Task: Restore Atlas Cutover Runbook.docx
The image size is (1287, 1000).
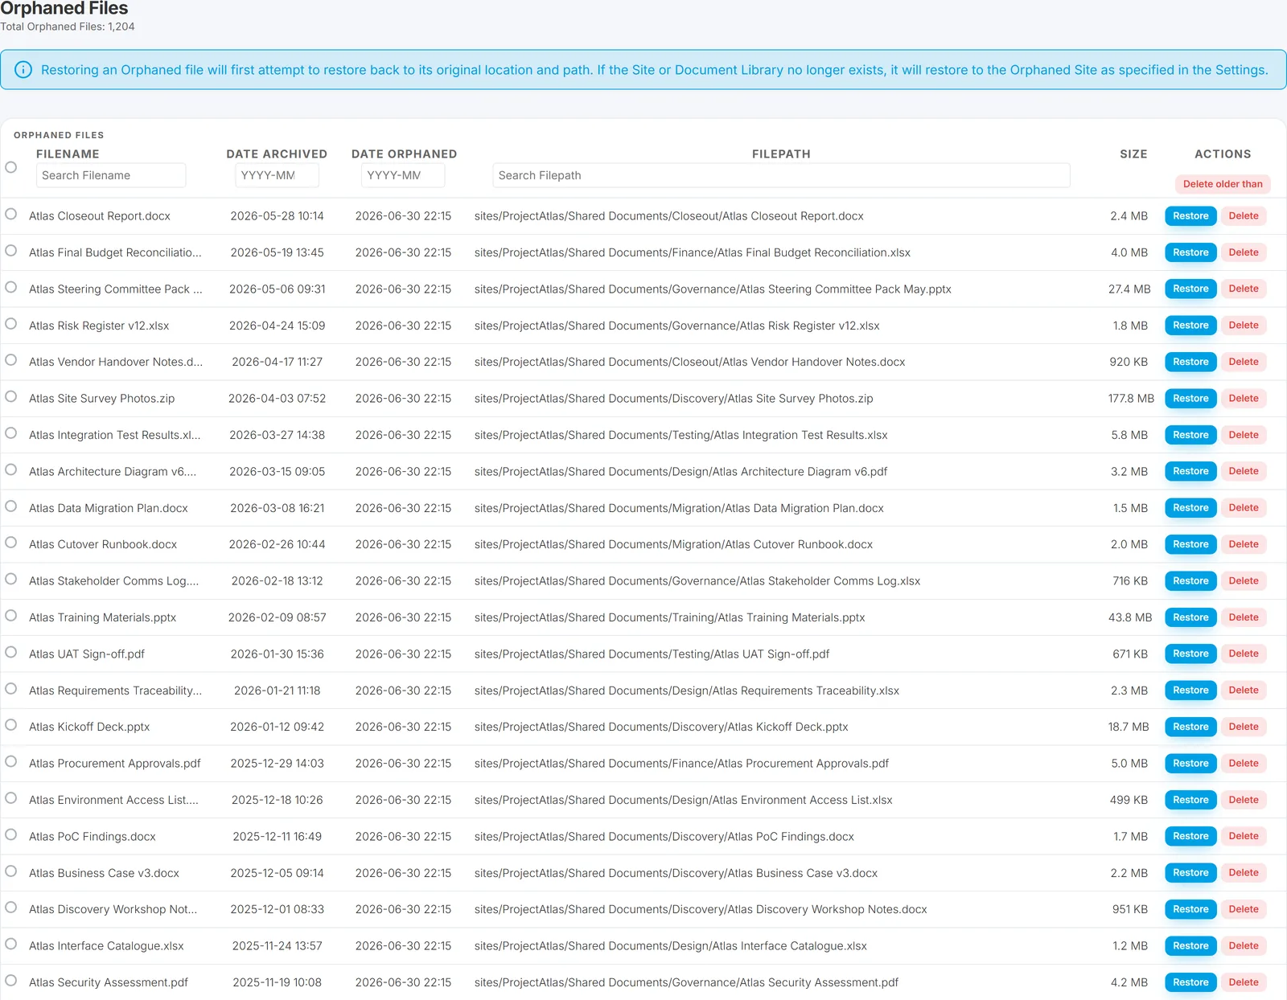Action: [1190, 544]
